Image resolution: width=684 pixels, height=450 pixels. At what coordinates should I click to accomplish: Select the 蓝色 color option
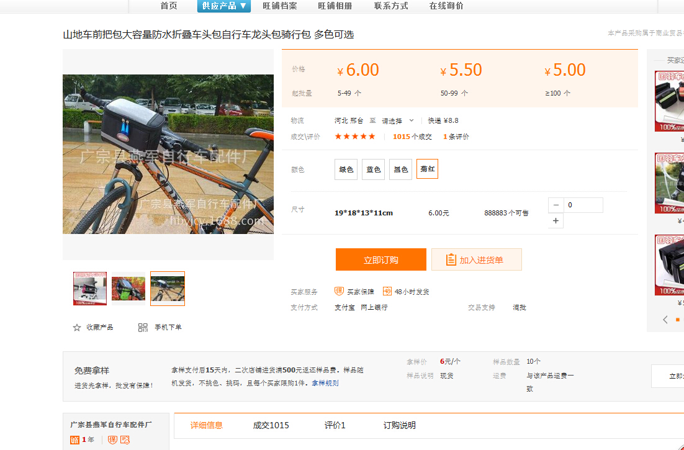pyautogui.click(x=373, y=169)
